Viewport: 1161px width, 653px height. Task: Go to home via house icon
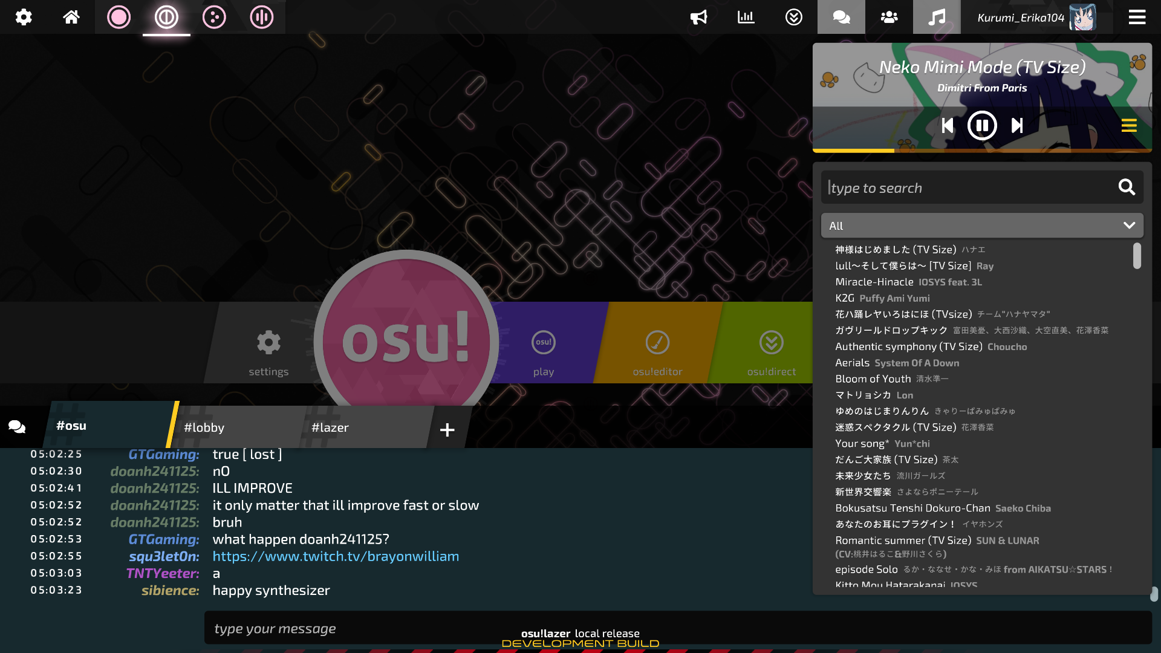point(71,17)
